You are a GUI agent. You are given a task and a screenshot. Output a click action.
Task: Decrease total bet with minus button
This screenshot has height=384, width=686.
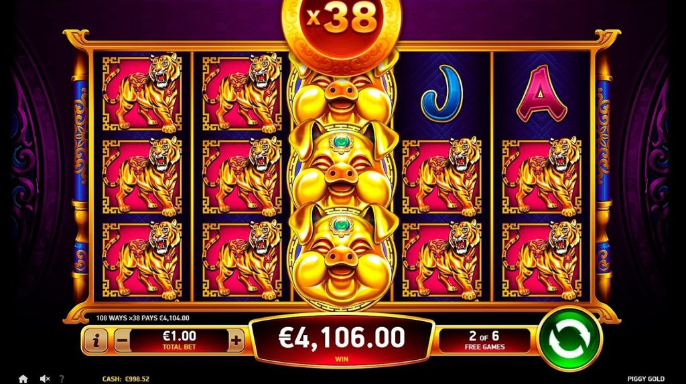(x=123, y=341)
